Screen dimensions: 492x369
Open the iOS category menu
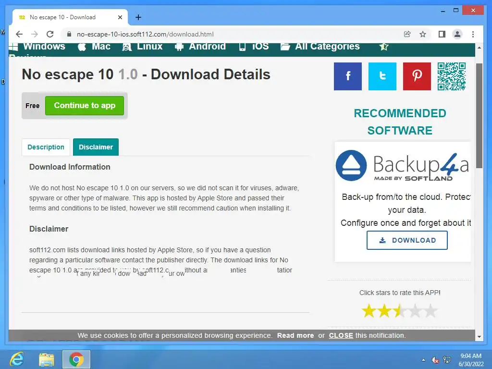click(254, 47)
